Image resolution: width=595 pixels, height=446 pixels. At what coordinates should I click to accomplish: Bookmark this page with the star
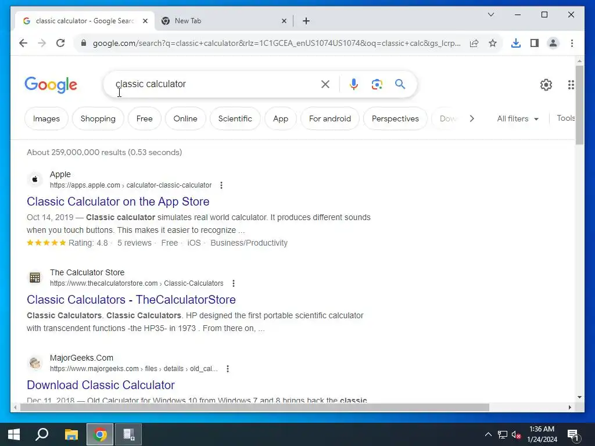point(493,43)
